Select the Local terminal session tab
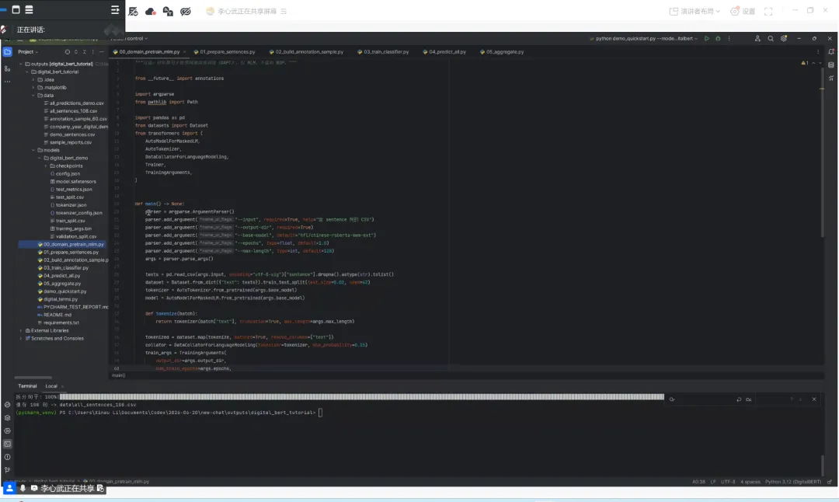The image size is (839, 502). 51,386
